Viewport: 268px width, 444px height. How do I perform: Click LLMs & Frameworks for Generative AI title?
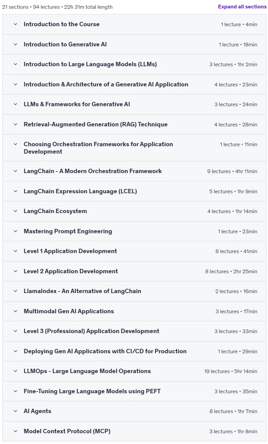click(77, 104)
